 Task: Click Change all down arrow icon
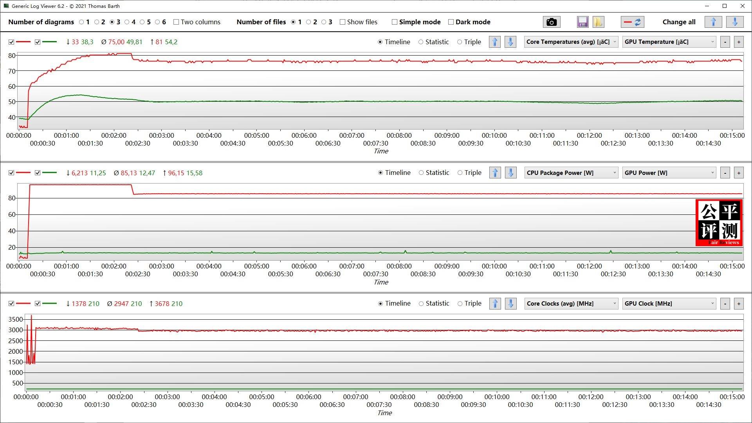pyautogui.click(x=735, y=22)
